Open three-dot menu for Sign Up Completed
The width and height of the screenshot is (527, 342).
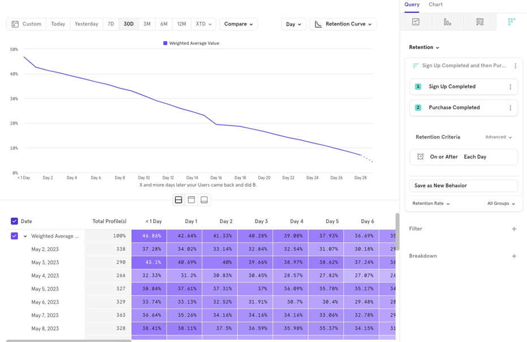510,87
